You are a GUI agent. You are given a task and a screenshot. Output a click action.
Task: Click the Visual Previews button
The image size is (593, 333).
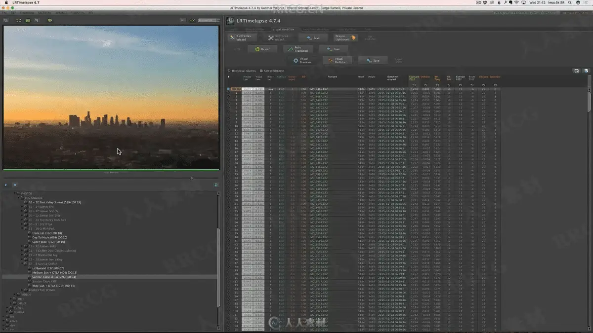click(x=302, y=61)
